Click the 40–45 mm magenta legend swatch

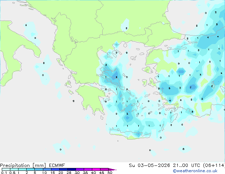(x=96, y=169)
